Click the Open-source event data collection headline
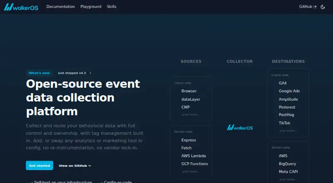Viewport: 333px width, 183px height. click(x=83, y=97)
